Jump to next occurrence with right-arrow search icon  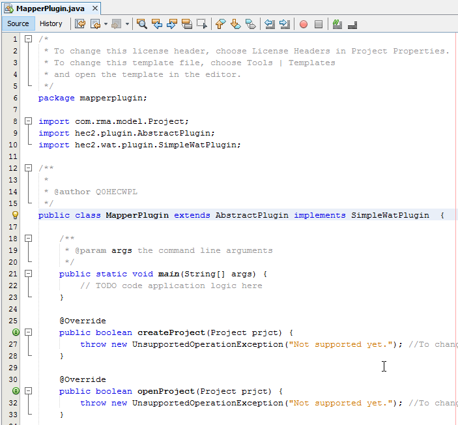click(172, 23)
